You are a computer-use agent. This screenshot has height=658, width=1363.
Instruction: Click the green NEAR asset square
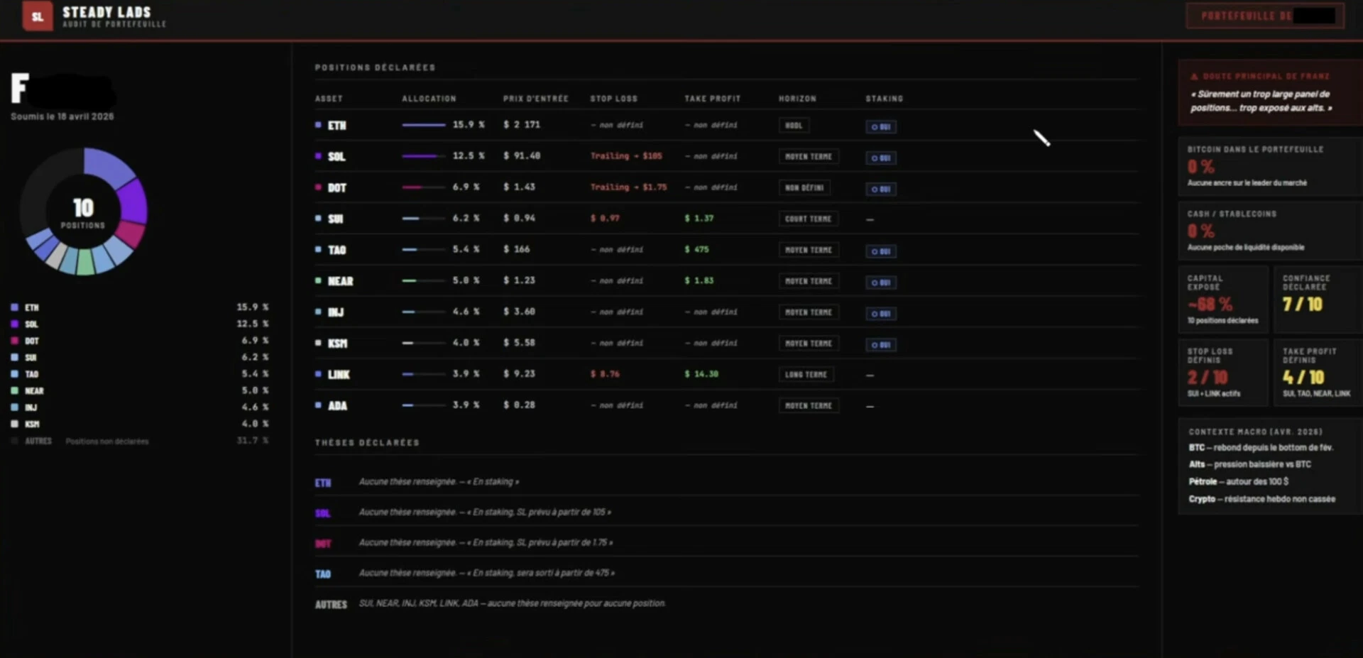click(318, 280)
